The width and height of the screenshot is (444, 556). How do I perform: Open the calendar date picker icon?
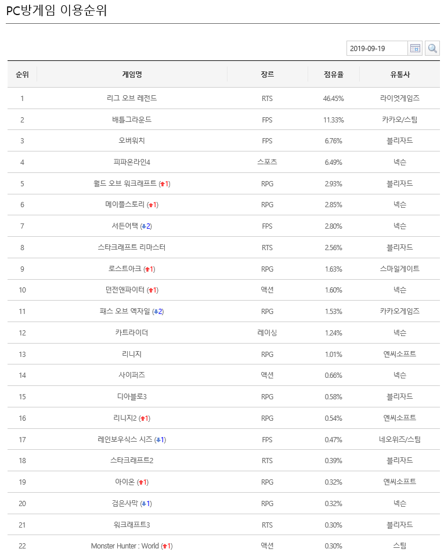pos(415,48)
